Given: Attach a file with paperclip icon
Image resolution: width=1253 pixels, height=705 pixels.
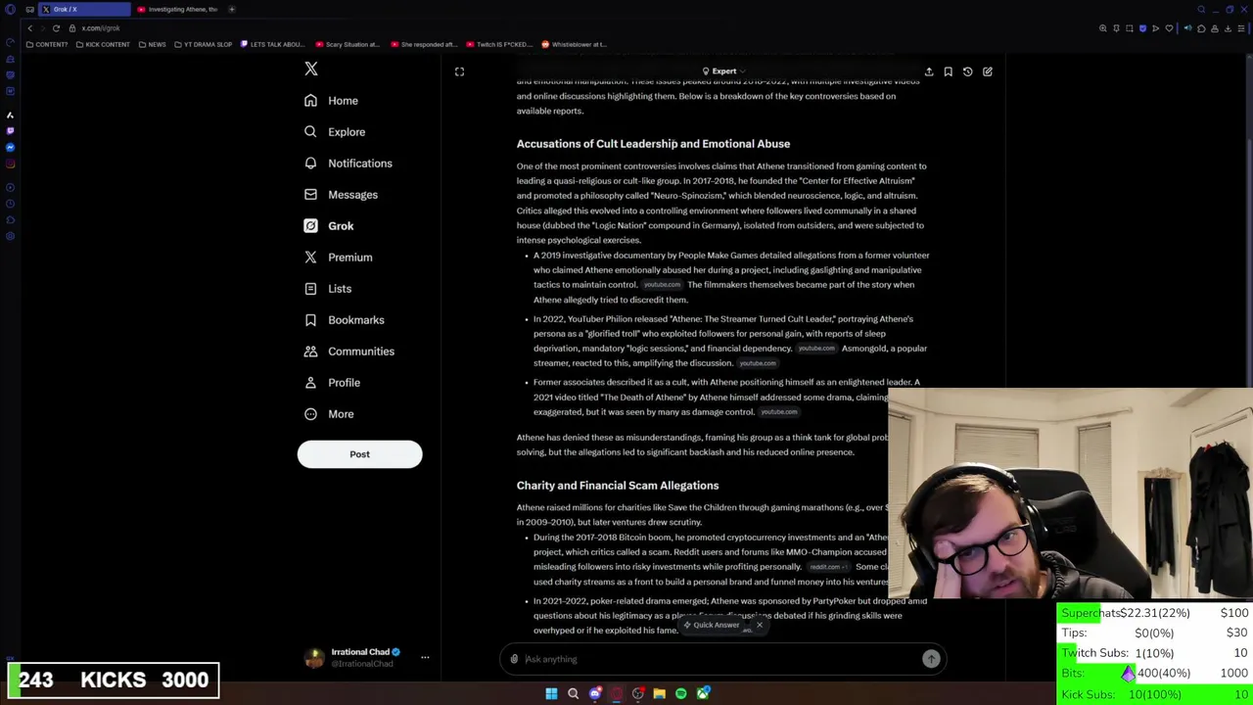Looking at the screenshot, I should [x=514, y=659].
